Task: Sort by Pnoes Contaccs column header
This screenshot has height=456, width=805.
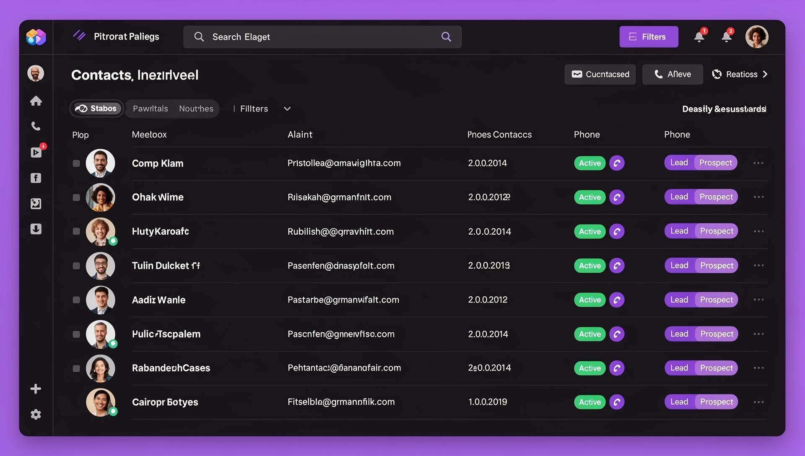Action: tap(499, 135)
